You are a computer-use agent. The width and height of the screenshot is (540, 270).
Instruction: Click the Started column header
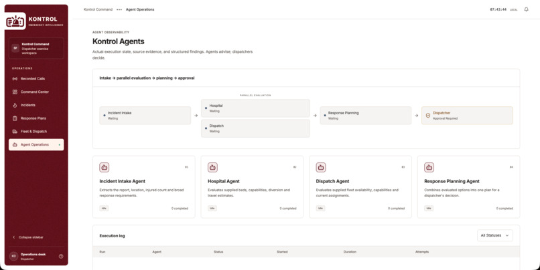[x=282, y=252]
